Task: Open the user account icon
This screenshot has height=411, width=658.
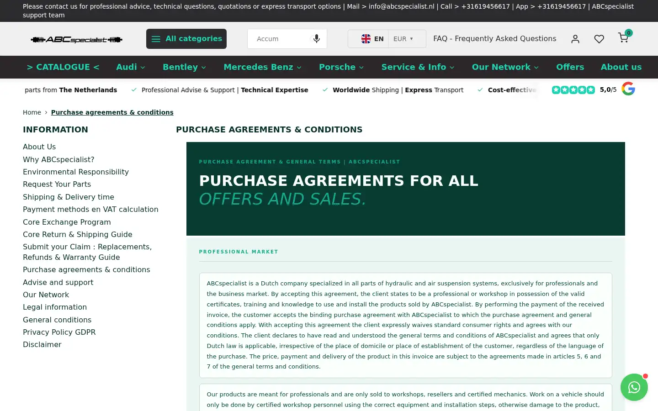Action: click(575, 39)
